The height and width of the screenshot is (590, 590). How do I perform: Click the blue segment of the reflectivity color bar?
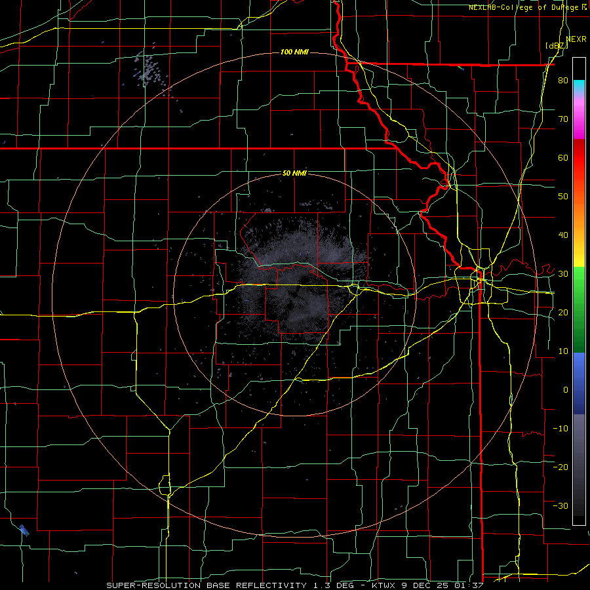(x=579, y=383)
